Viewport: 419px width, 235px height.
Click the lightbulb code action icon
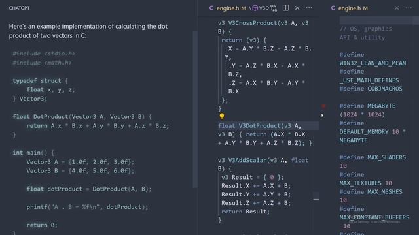(x=222, y=116)
